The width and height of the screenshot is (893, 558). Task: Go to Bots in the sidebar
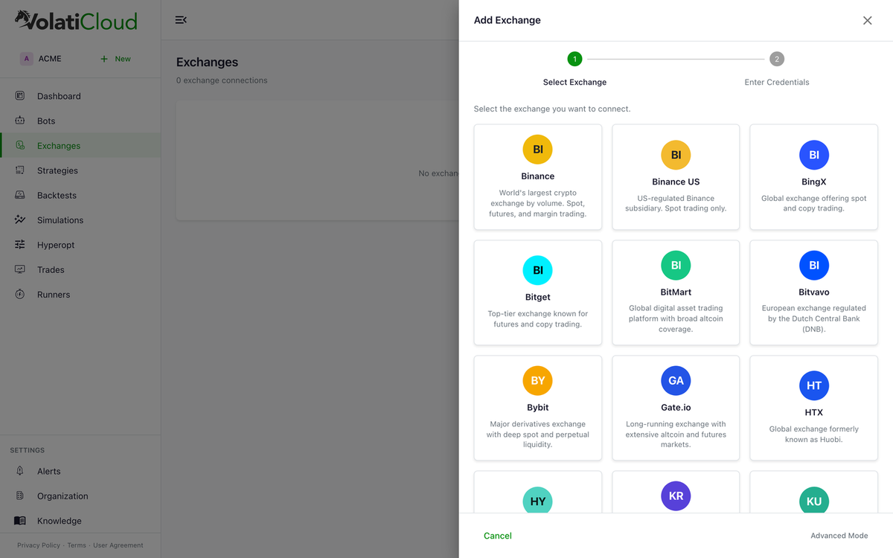tap(80, 121)
